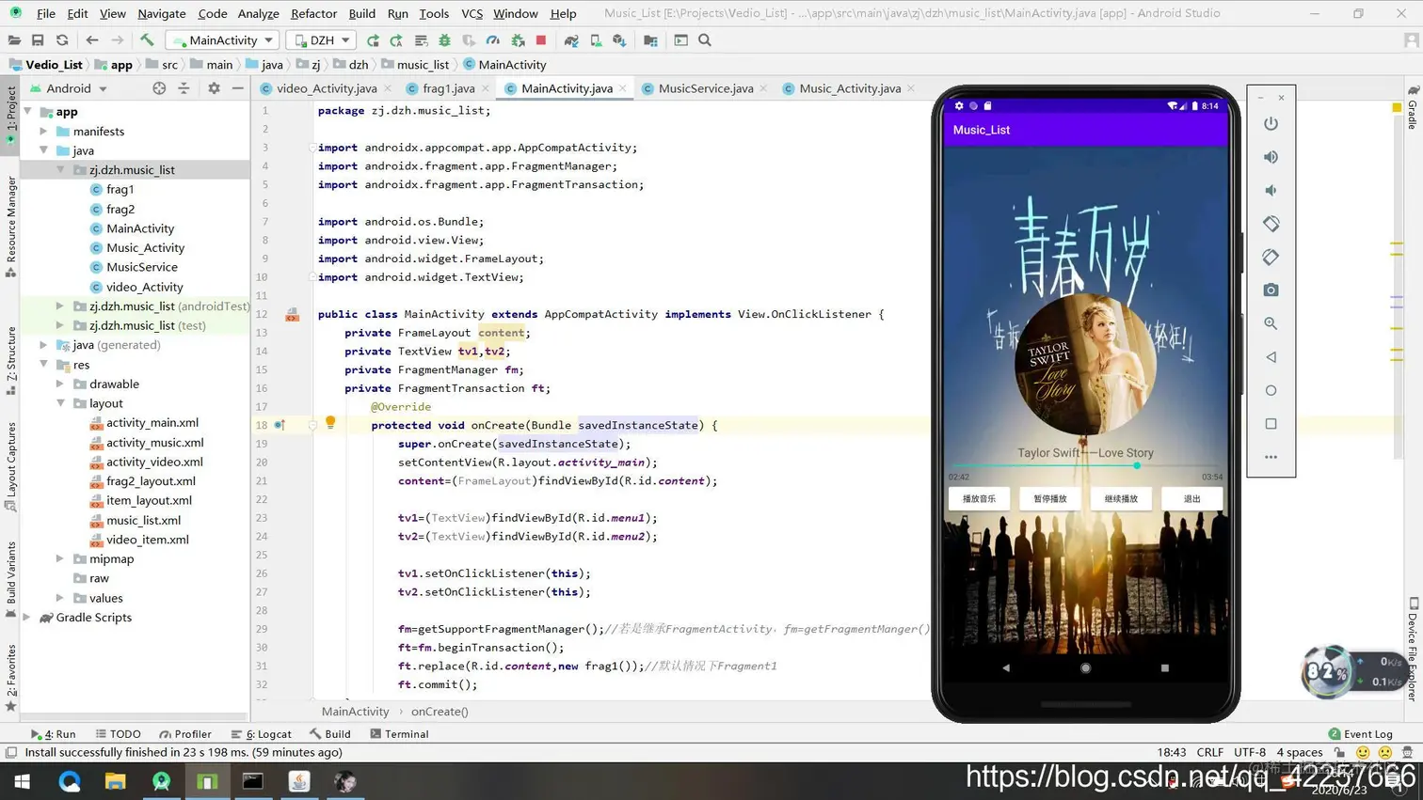Click the Sync refresh icon in toolbar
Screen dimensions: 1423x800
(x=62, y=40)
